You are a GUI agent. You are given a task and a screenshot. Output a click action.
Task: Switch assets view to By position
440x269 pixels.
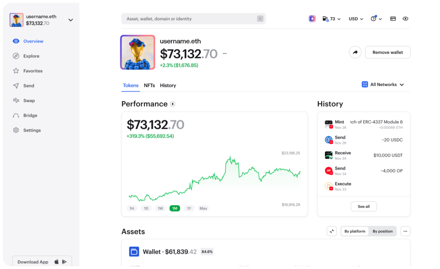point(382,231)
